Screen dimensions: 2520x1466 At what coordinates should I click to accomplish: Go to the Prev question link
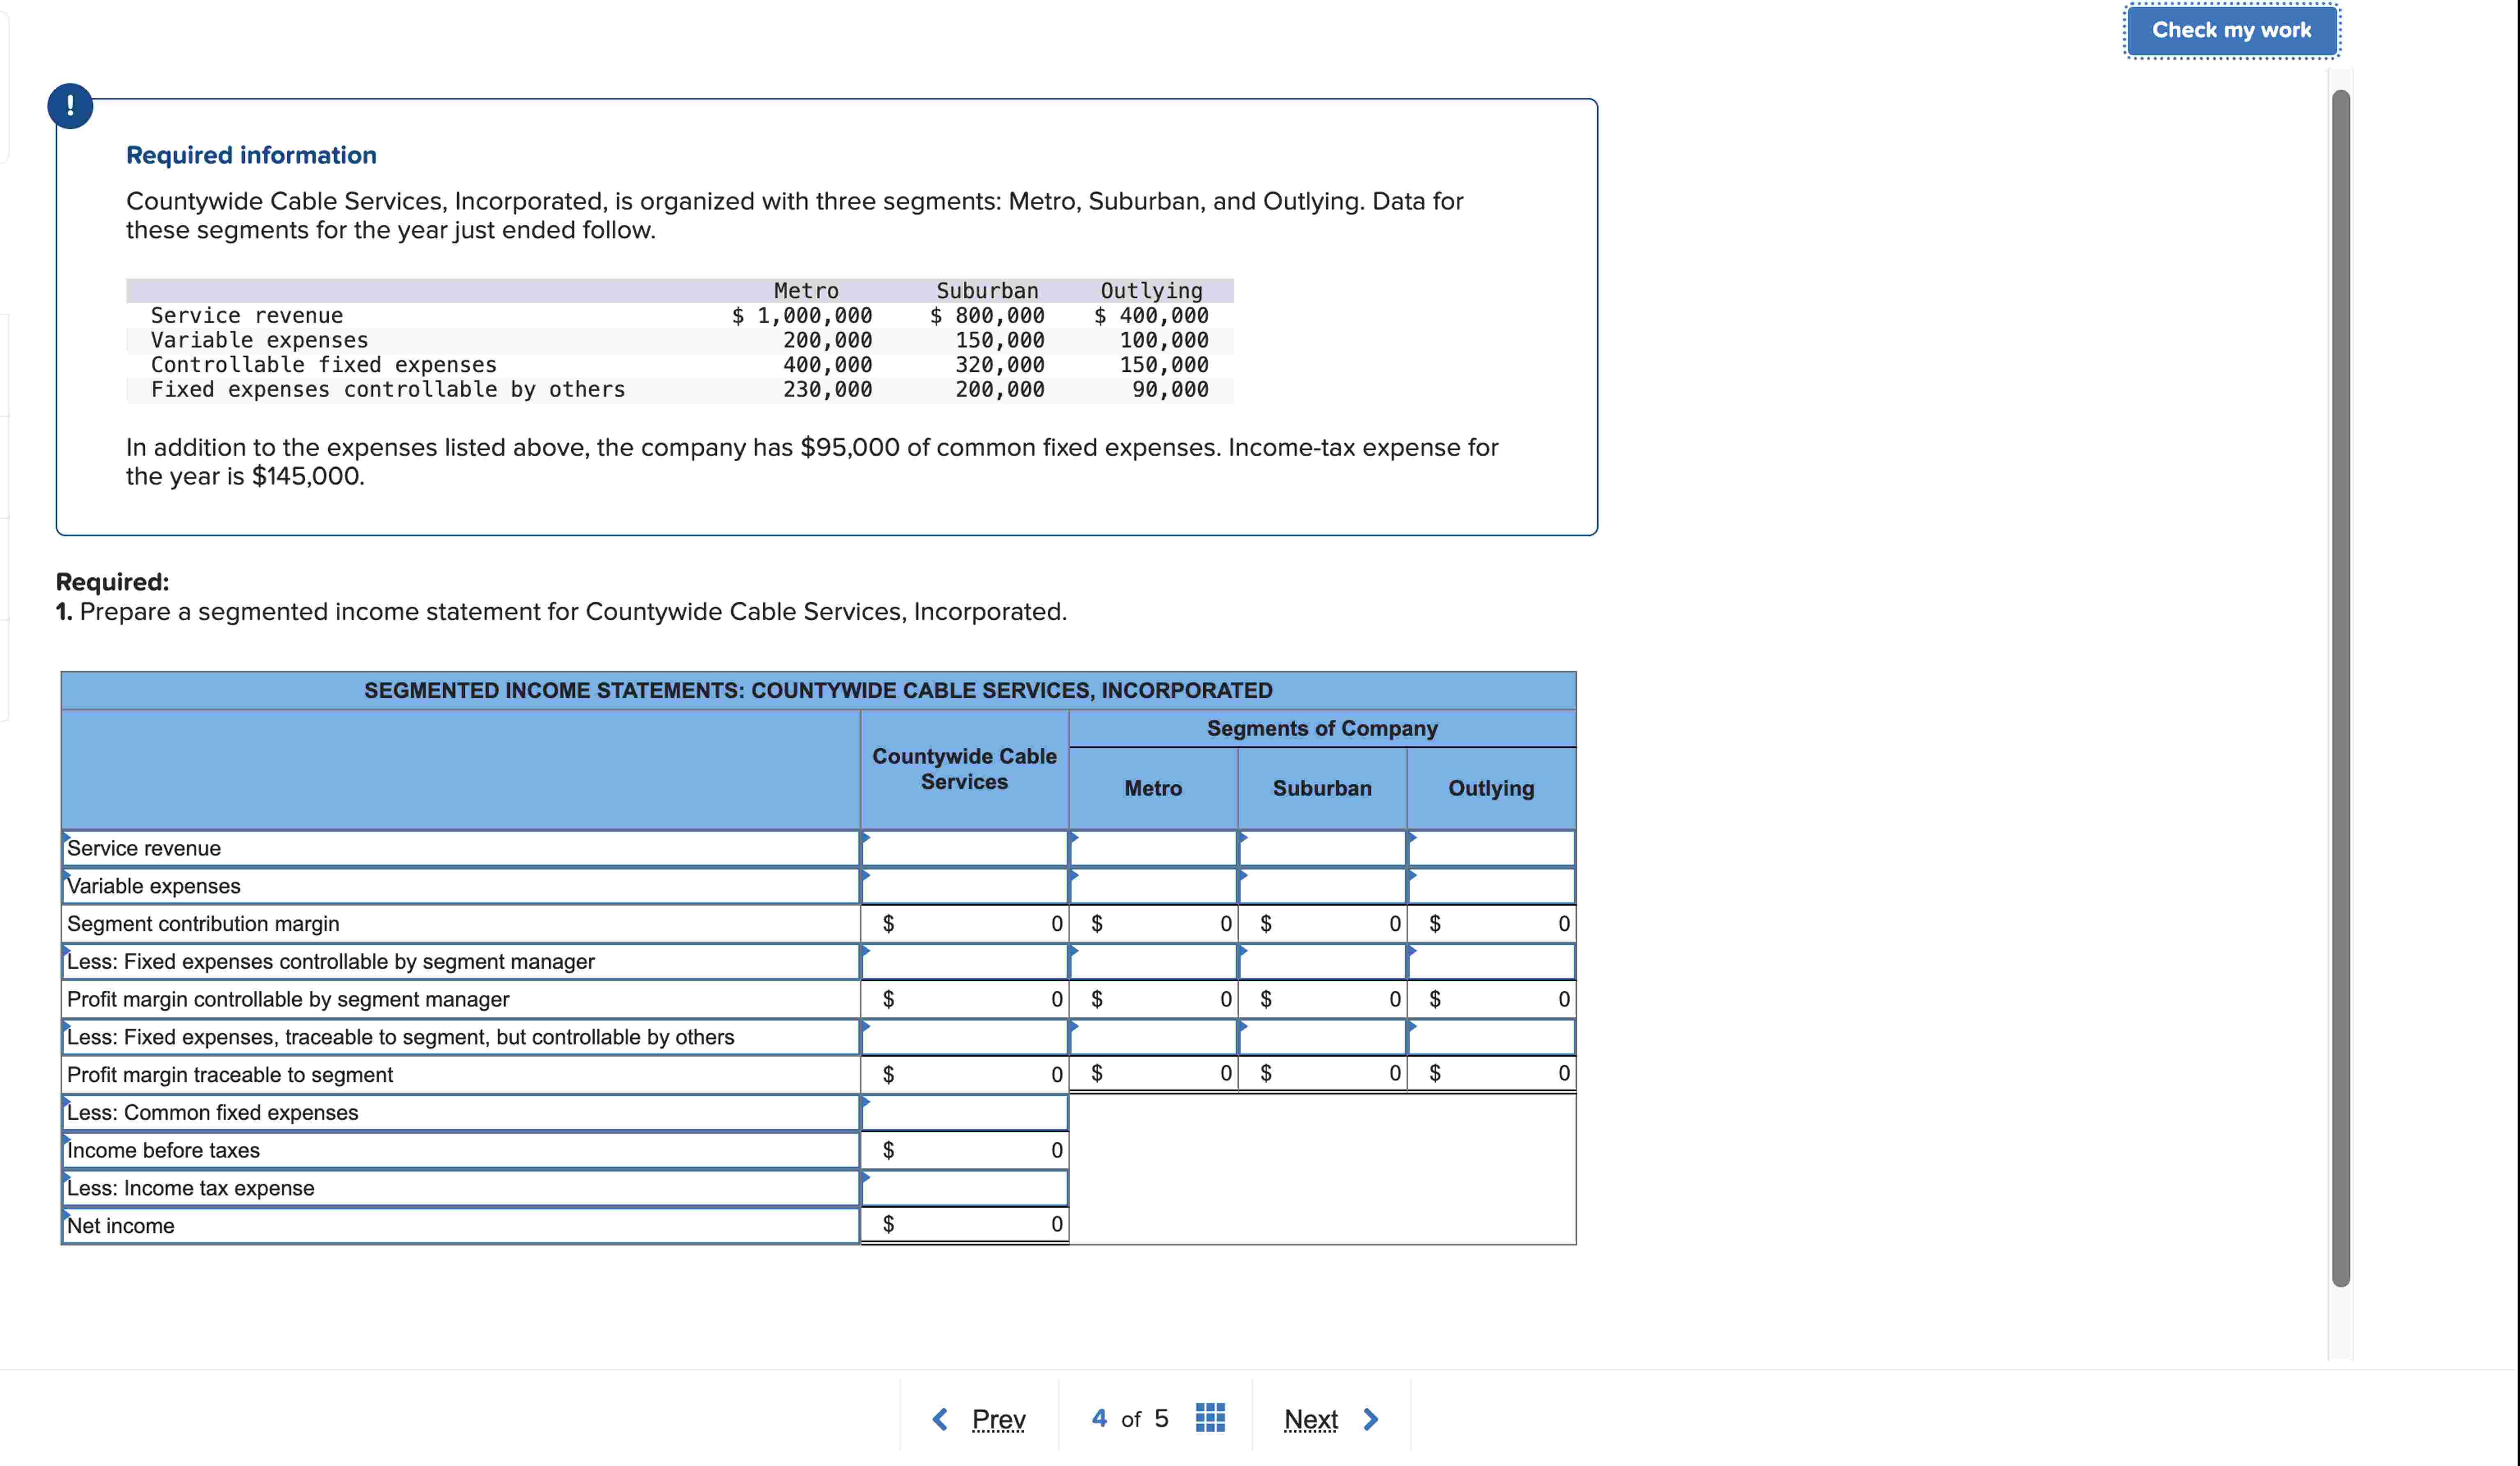pos(998,1419)
